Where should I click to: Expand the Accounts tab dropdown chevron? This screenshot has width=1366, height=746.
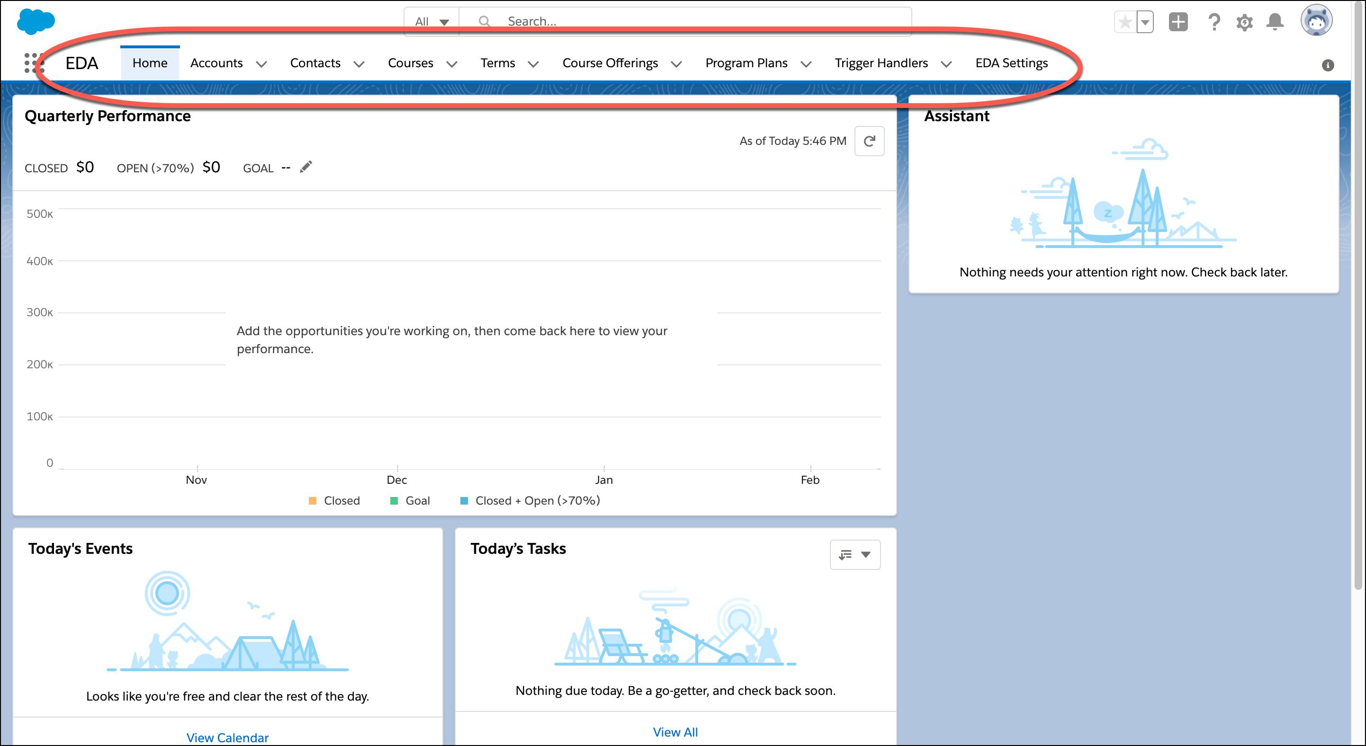[x=261, y=64]
